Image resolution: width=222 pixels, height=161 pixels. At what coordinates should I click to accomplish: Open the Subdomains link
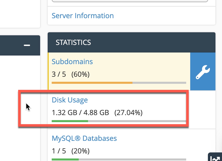(72, 62)
